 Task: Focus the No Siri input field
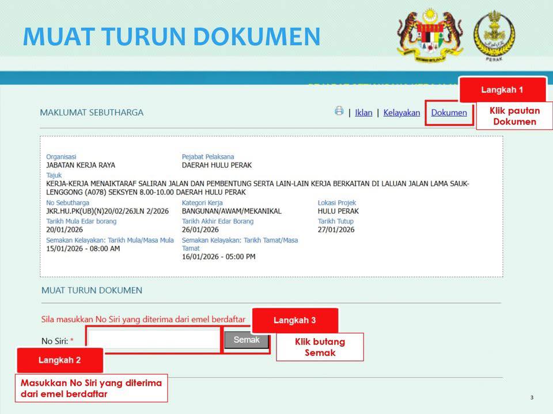click(154, 339)
